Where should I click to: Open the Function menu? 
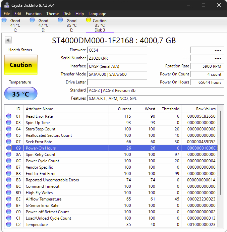tap(34, 14)
